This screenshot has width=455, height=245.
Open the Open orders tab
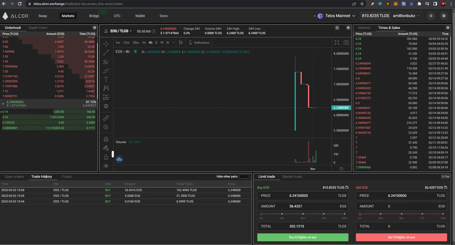[14, 177]
